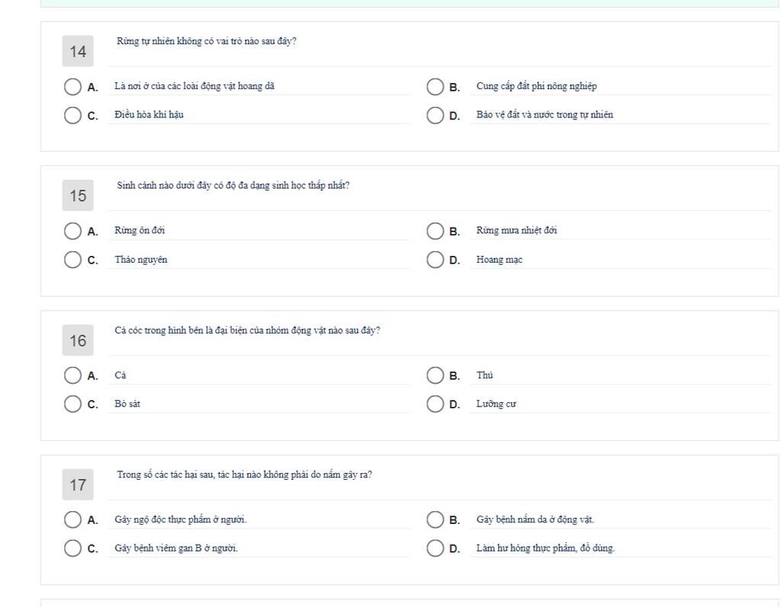Click the question 16 number badge
Image resolution: width=781 pixels, height=607 pixels.
point(78,340)
